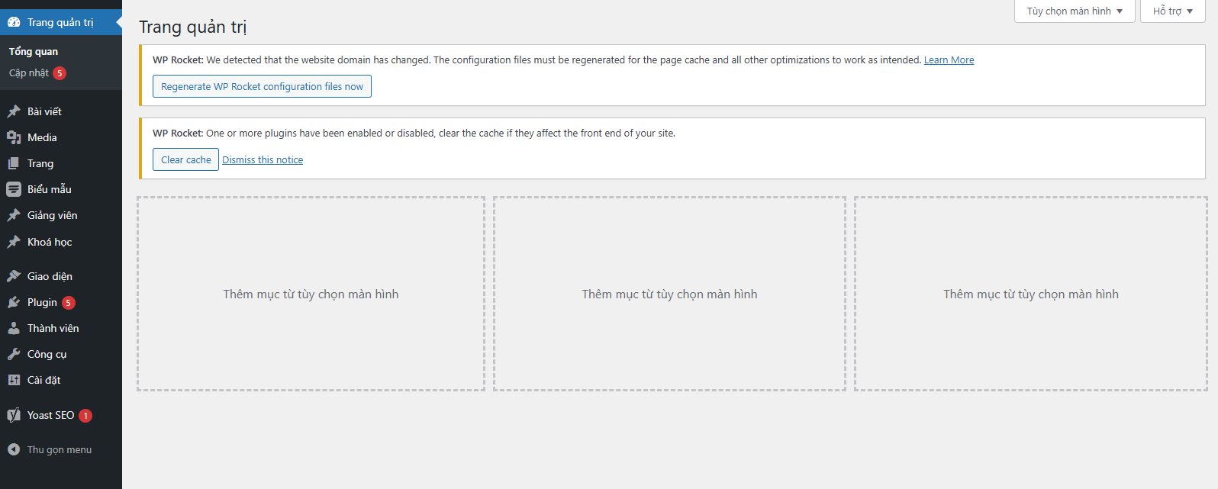The width and height of the screenshot is (1218, 489).
Task: Click the Giao diện brush icon
Action: 14,276
